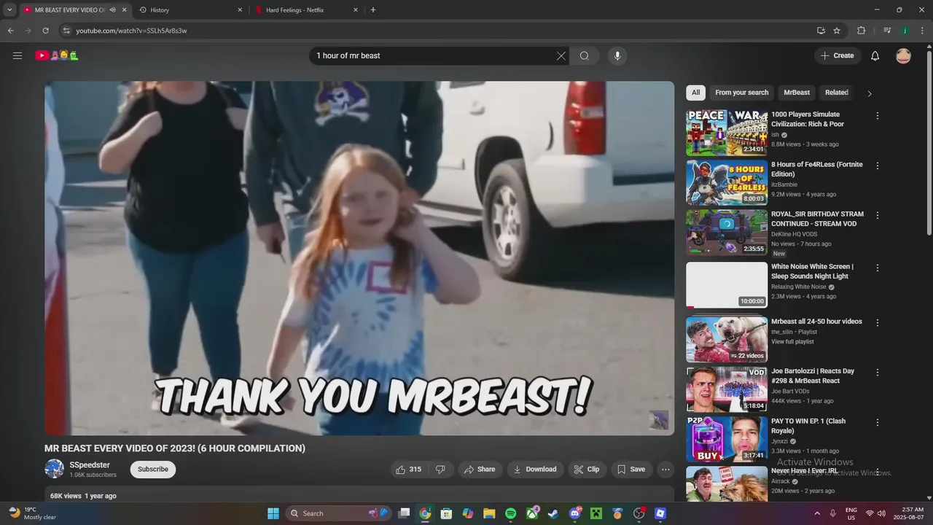Click the Clip button
The height and width of the screenshot is (525, 933).
pos(587,470)
